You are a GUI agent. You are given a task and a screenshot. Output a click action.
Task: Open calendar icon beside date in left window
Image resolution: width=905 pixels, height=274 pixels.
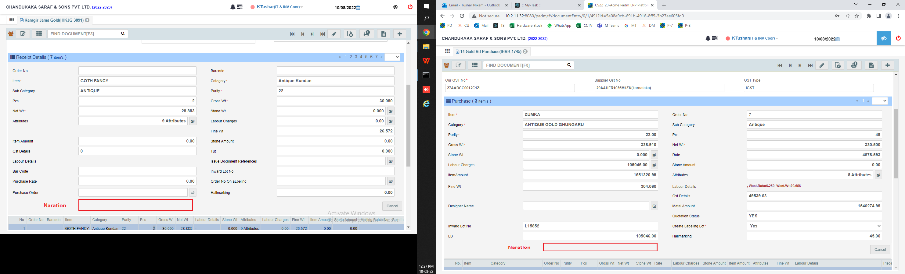click(358, 8)
